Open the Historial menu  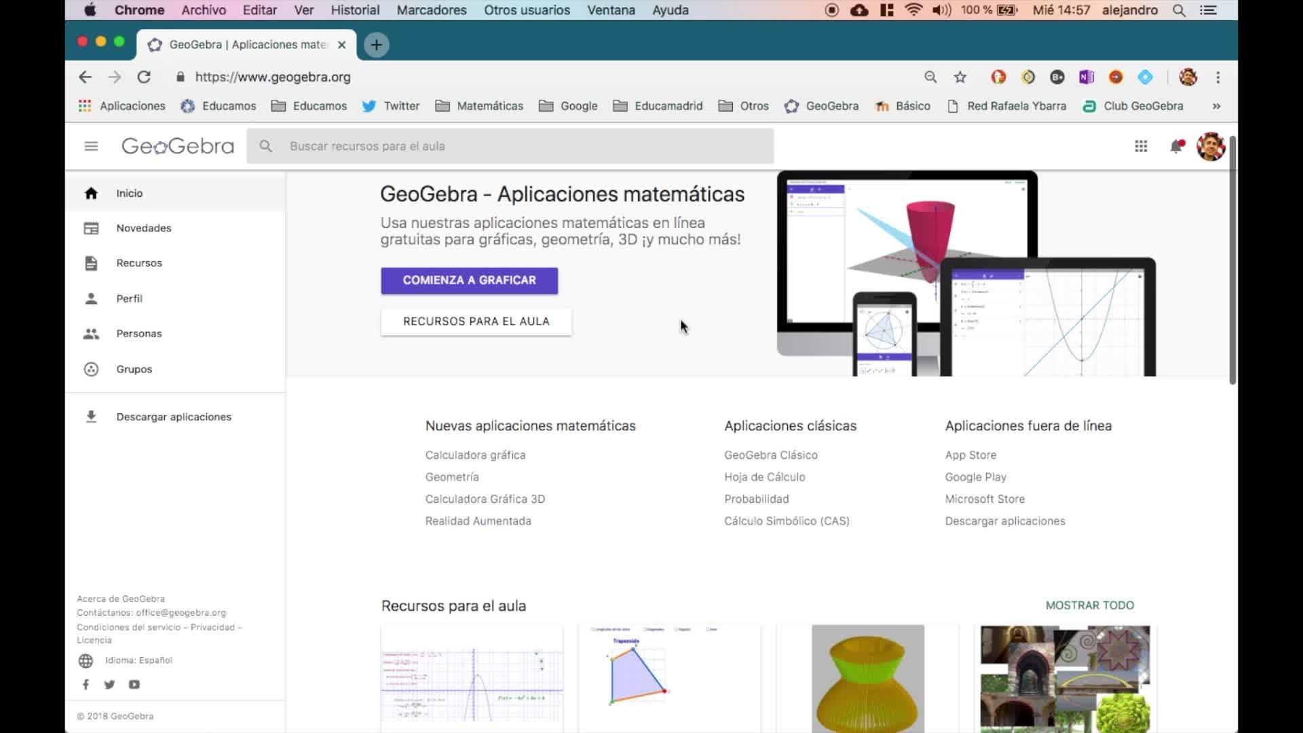point(355,10)
